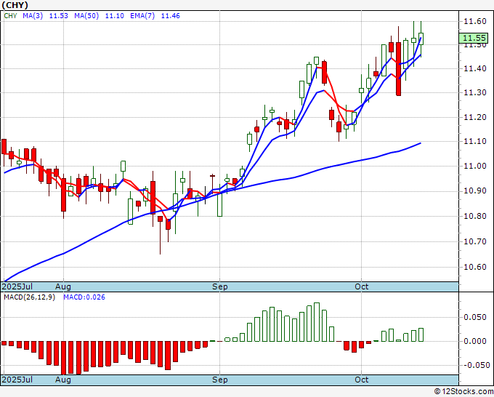Click Sep on the MACD panel time axis
This screenshot has width=494, height=397.
[219, 380]
